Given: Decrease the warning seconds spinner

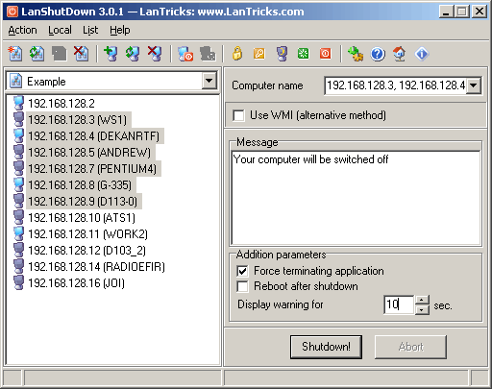Looking at the screenshot, I should click(422, 310).
